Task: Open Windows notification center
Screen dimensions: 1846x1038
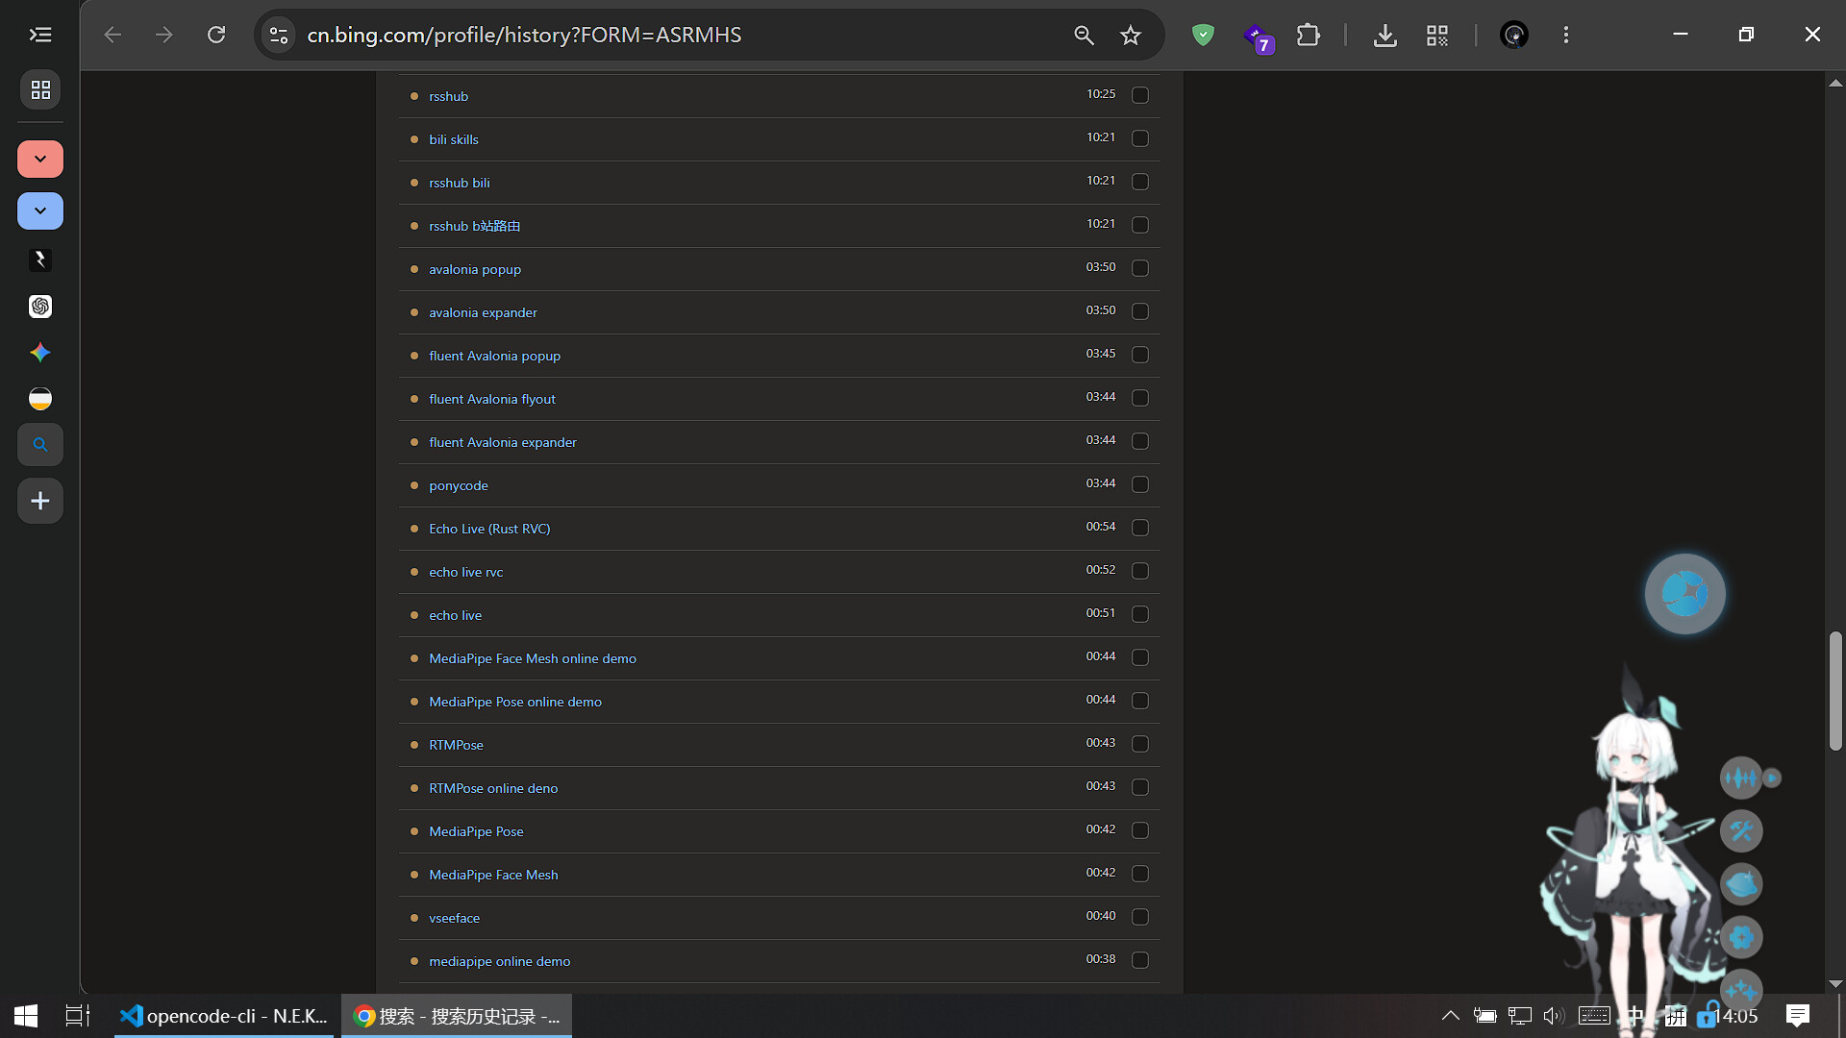Action: click(1797, 1016)
